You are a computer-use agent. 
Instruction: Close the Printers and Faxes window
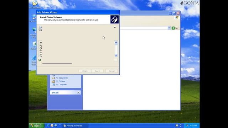(178, 14)
